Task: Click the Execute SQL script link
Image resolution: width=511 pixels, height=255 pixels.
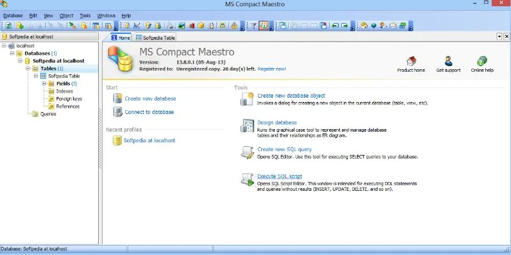Action: (279, 176)
